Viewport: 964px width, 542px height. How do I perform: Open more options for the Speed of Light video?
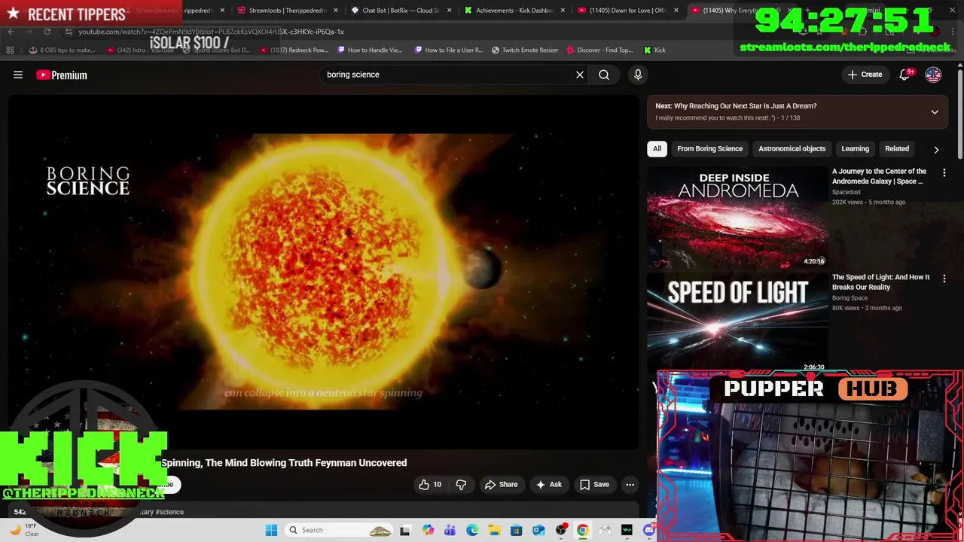coord(944,279)
